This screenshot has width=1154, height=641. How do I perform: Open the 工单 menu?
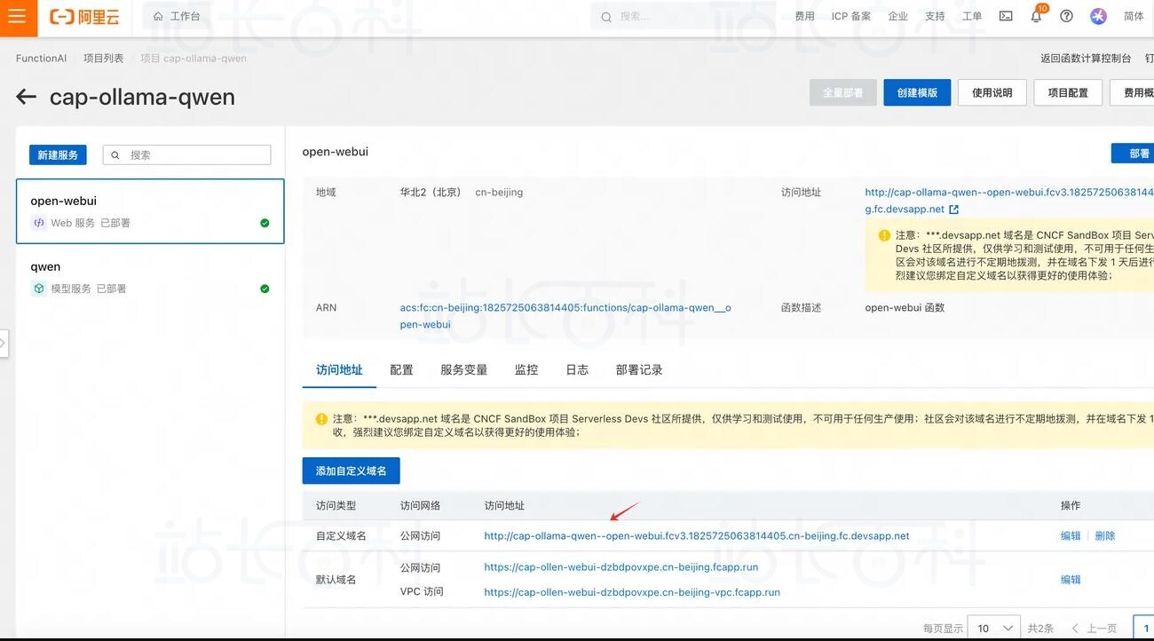(972, 17)
